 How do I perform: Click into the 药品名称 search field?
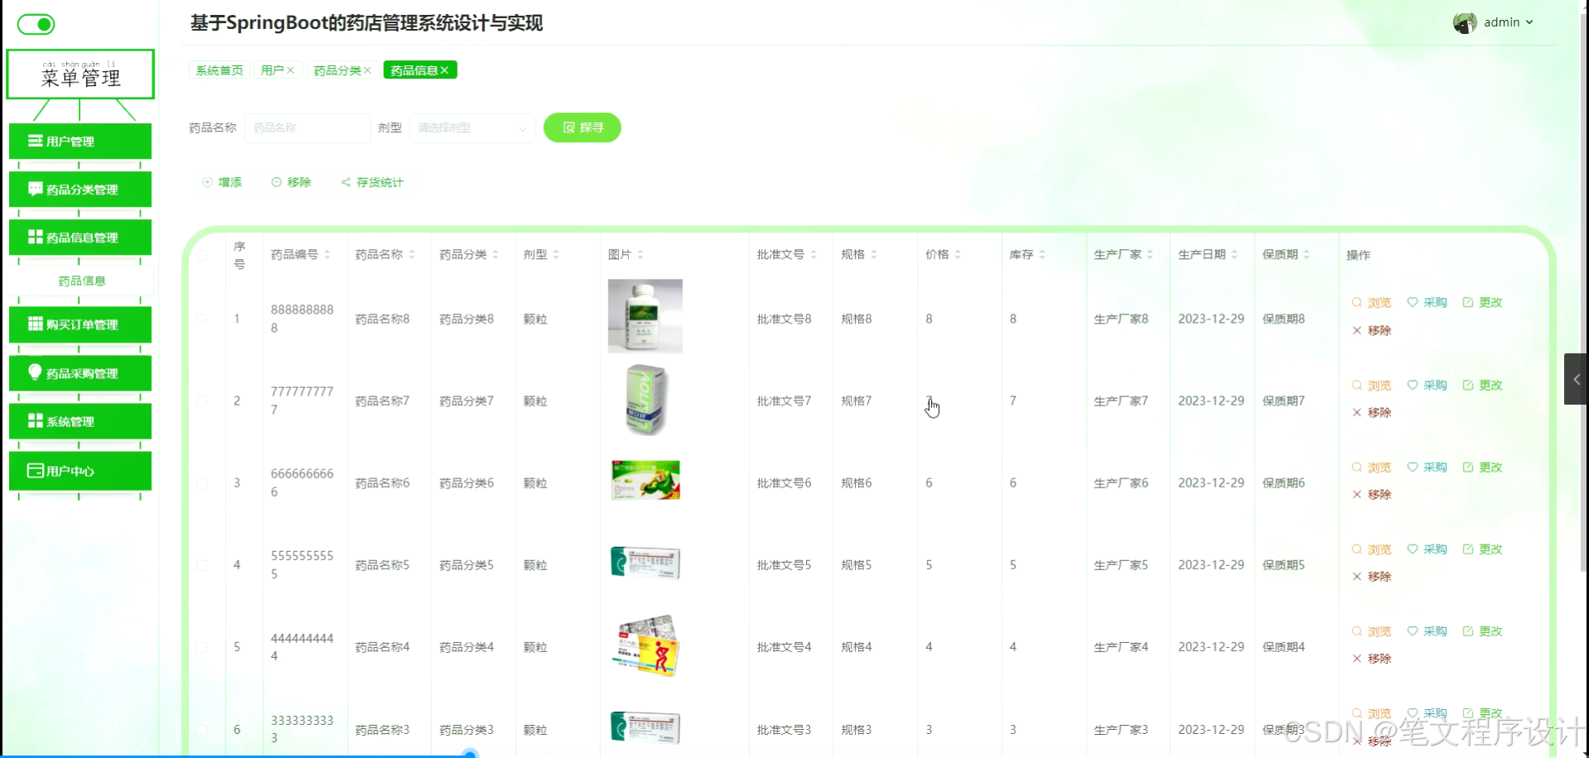tap(306, 128)
